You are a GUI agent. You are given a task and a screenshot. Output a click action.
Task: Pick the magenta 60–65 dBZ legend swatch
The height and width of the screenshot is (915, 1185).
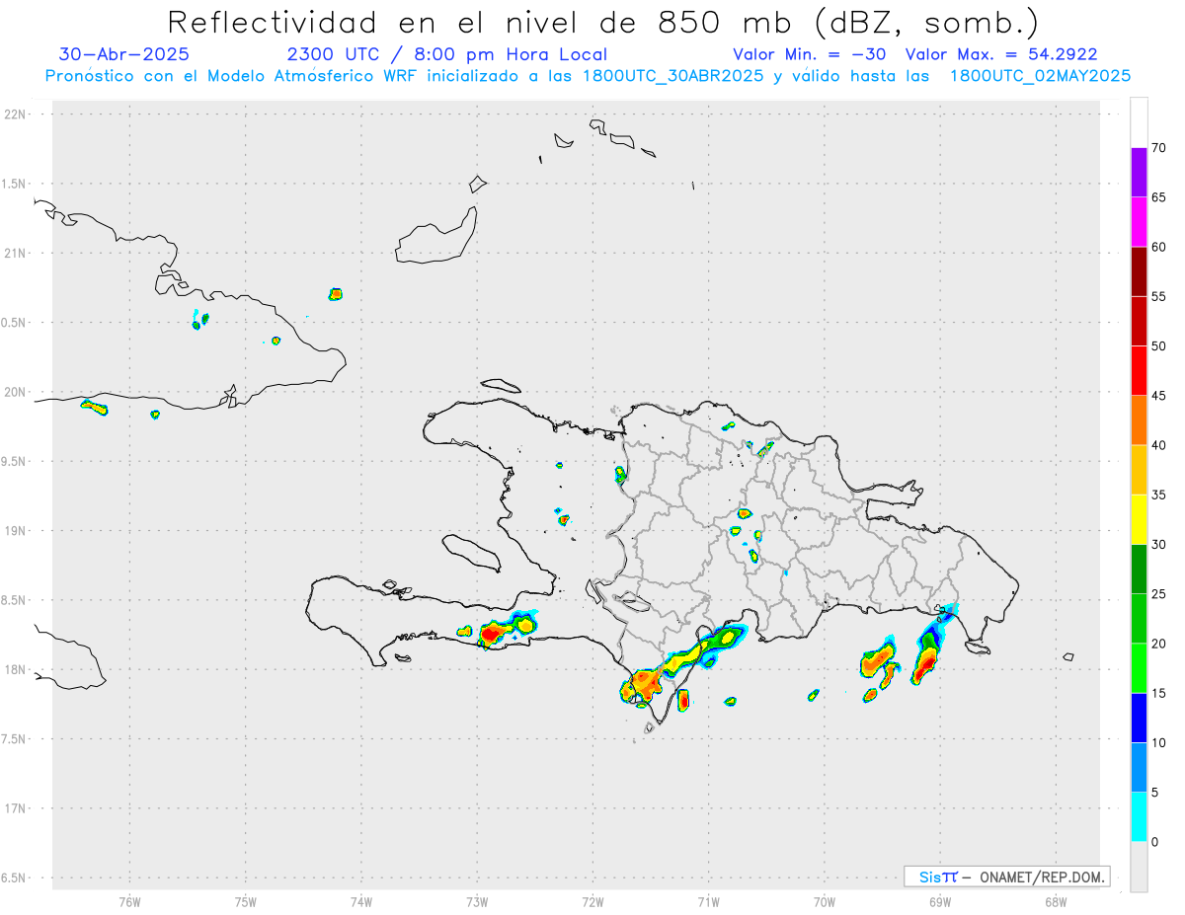1139,221
